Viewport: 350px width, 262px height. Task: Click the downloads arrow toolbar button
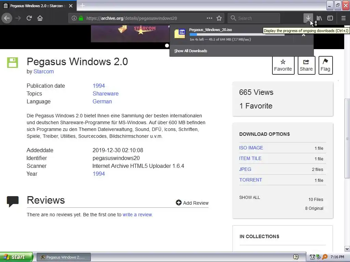(x=308, y=18)
